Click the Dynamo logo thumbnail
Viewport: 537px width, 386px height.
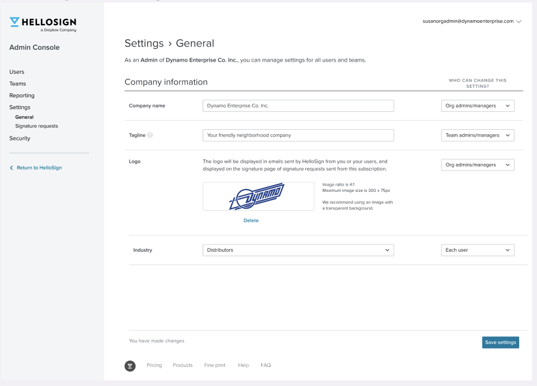coord(258,196)
